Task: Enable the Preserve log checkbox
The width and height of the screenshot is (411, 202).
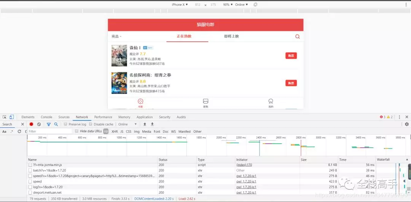Action: [65, 124]
